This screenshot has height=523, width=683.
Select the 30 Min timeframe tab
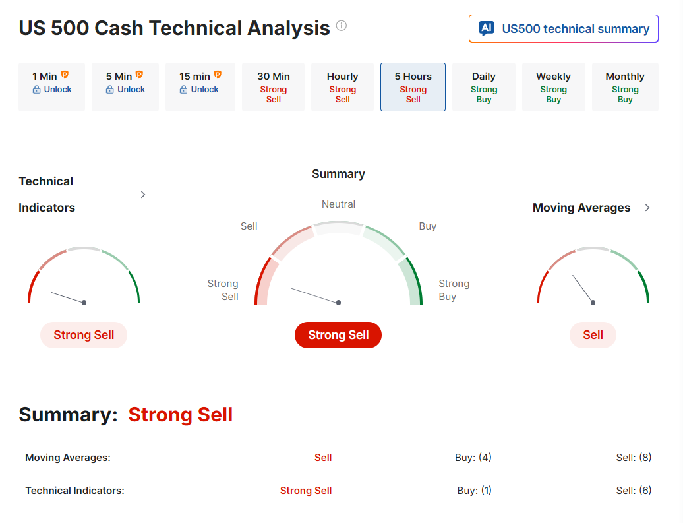pos(273,87)
